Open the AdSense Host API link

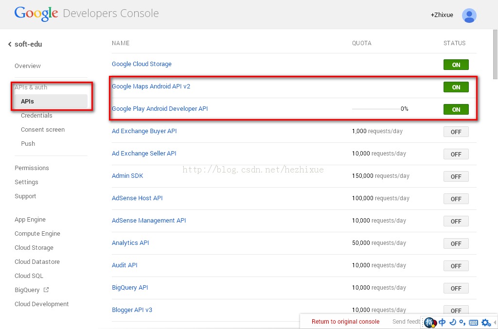[137, 198]
